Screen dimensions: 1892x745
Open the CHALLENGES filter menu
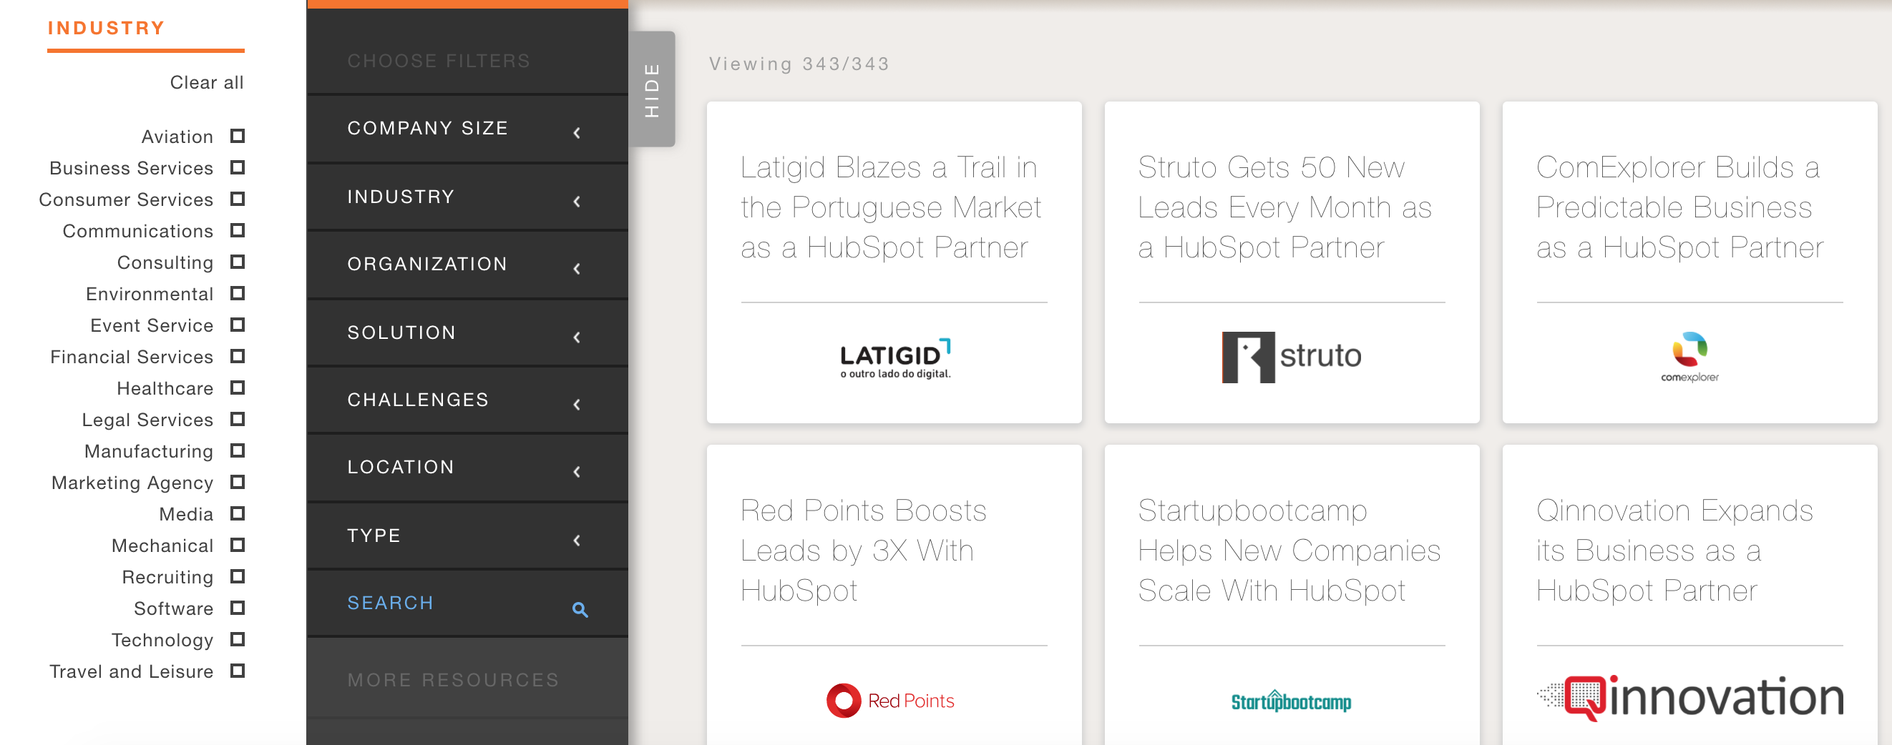[467, 401]
